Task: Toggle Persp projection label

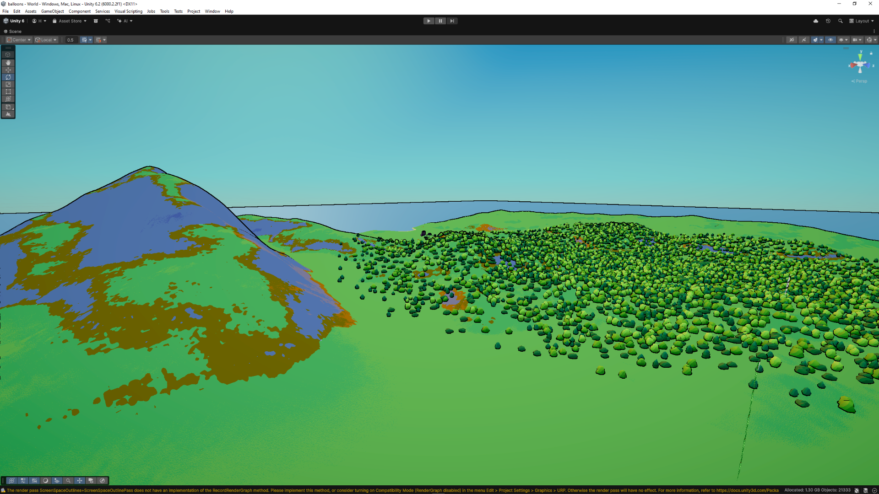Action: 859,81
